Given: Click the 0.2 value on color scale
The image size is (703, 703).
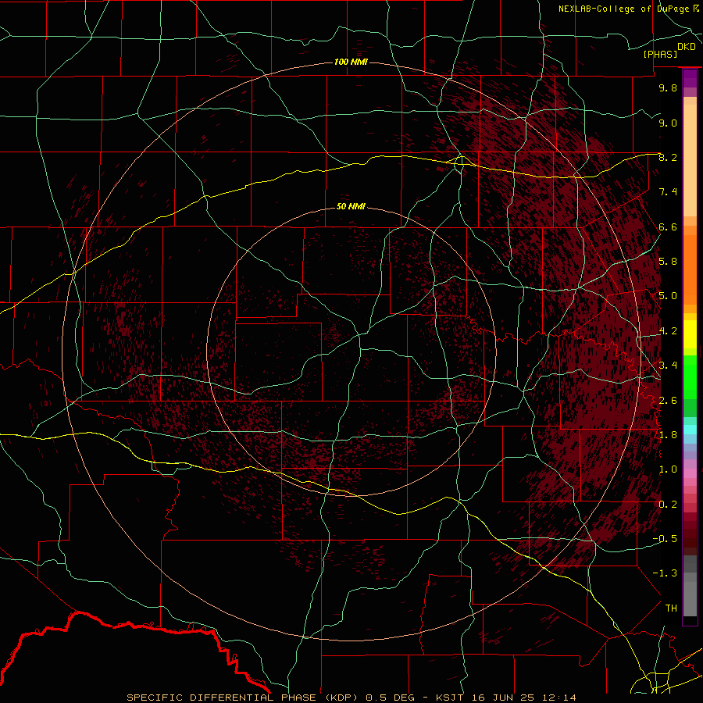Looking at the screenshot, I should click(668, 505).
